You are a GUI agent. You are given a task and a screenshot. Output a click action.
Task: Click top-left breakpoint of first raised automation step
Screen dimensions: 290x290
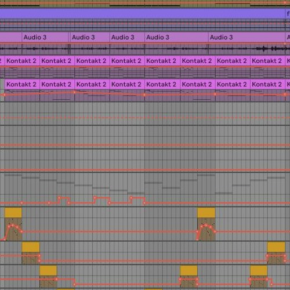pos(59,198)
